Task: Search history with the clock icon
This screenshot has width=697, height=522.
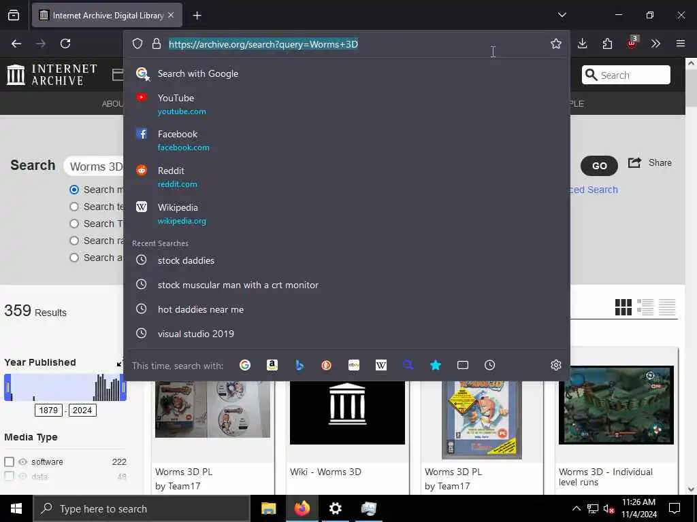Action: [489, 365]
